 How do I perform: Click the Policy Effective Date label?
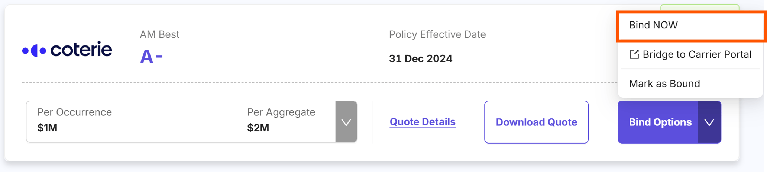click(x=437, y=34)
